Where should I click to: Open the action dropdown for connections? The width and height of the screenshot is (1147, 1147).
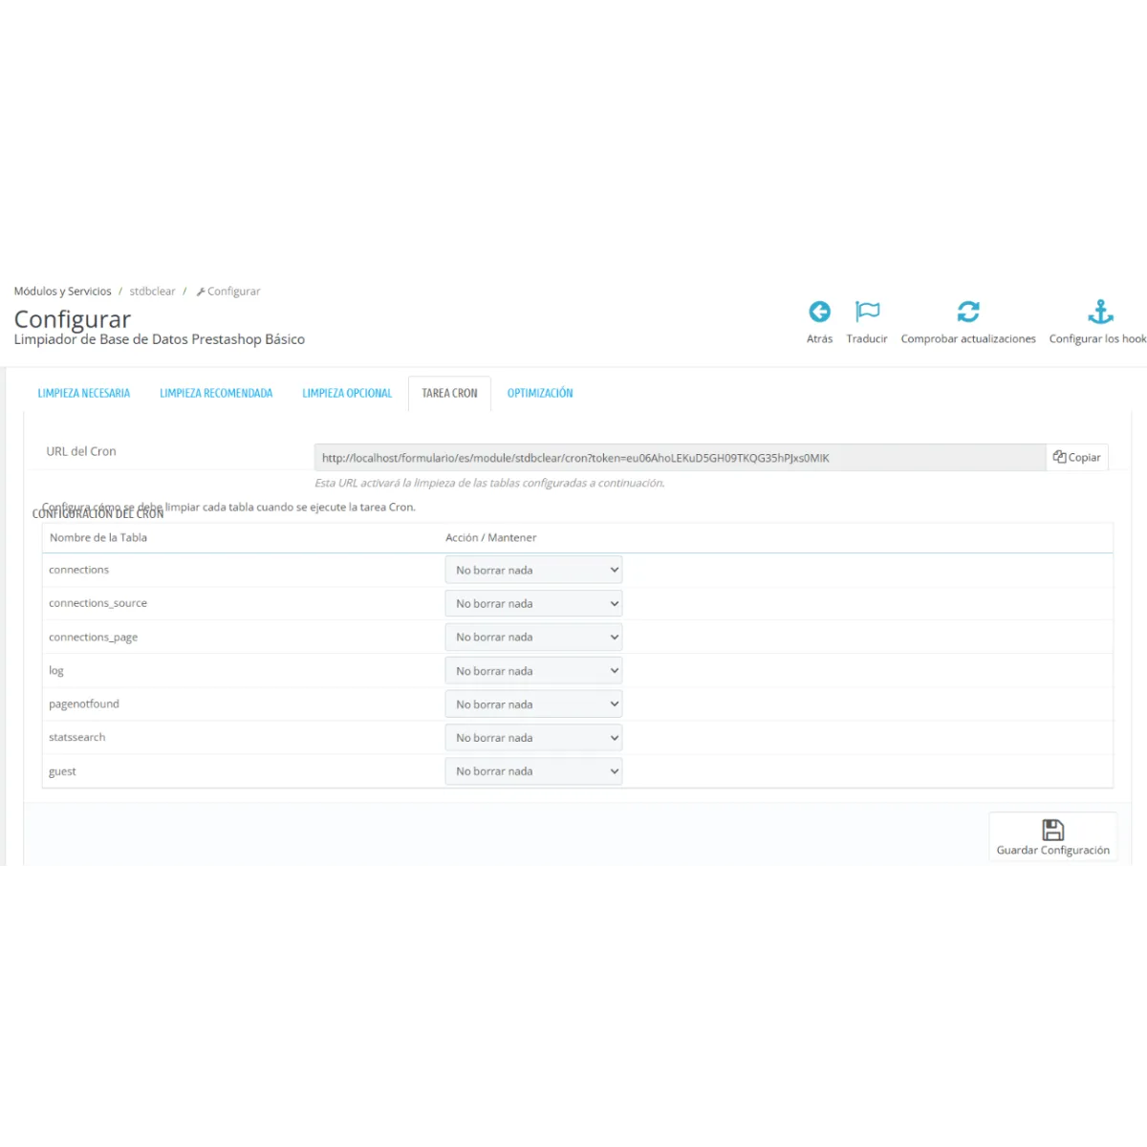533,570
